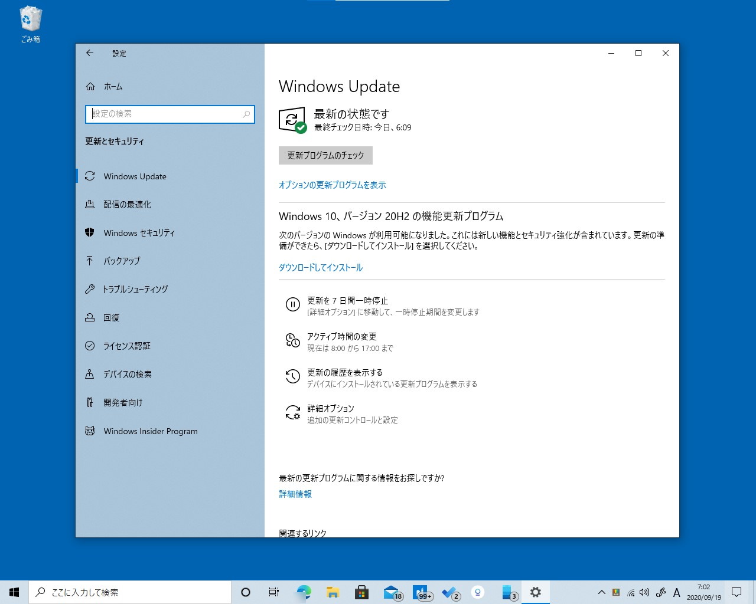Open the ダウンロードしてインストール link

320,267
